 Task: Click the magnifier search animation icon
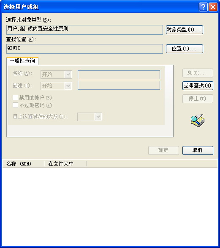(198, 120)
